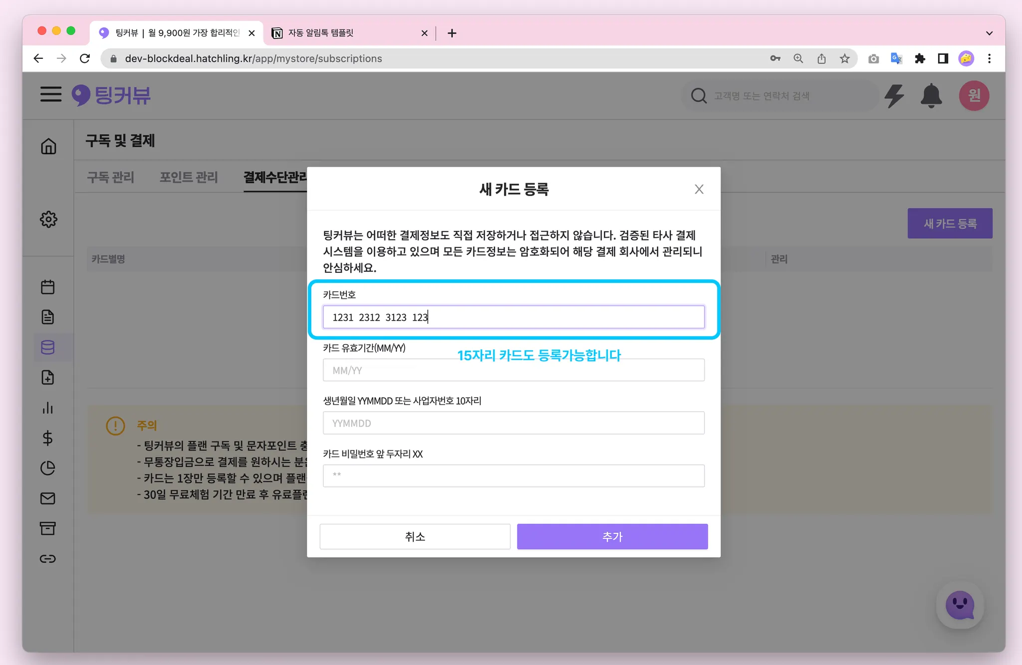Switch to 구독 관리 tab
Image resolution: width=1022 pixels, height=665 pixels.
click(111, 177)
